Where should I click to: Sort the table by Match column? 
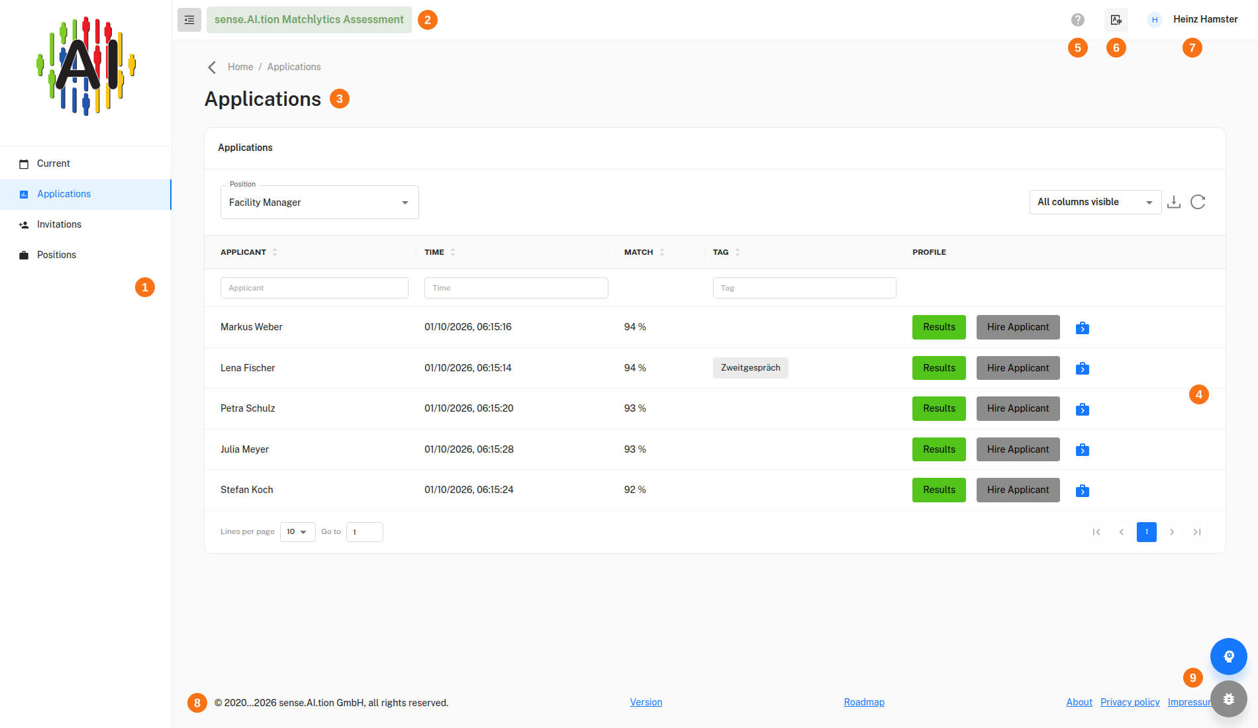[x=662, y=252]
